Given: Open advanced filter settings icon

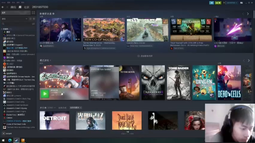Looking at the screenshot, I should (33, 24).
